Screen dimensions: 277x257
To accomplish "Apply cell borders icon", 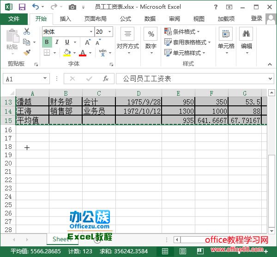I will (47, 53).
